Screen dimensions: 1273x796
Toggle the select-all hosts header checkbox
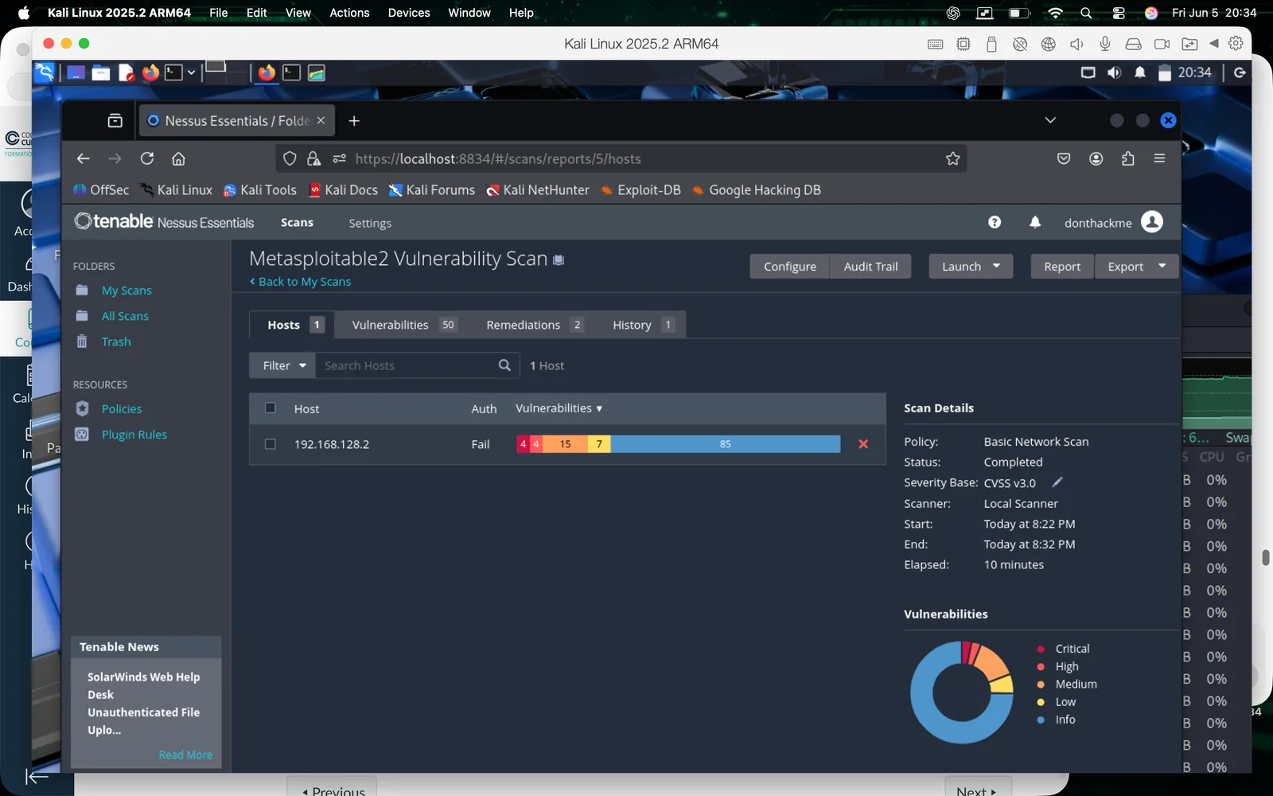point(271,408)
